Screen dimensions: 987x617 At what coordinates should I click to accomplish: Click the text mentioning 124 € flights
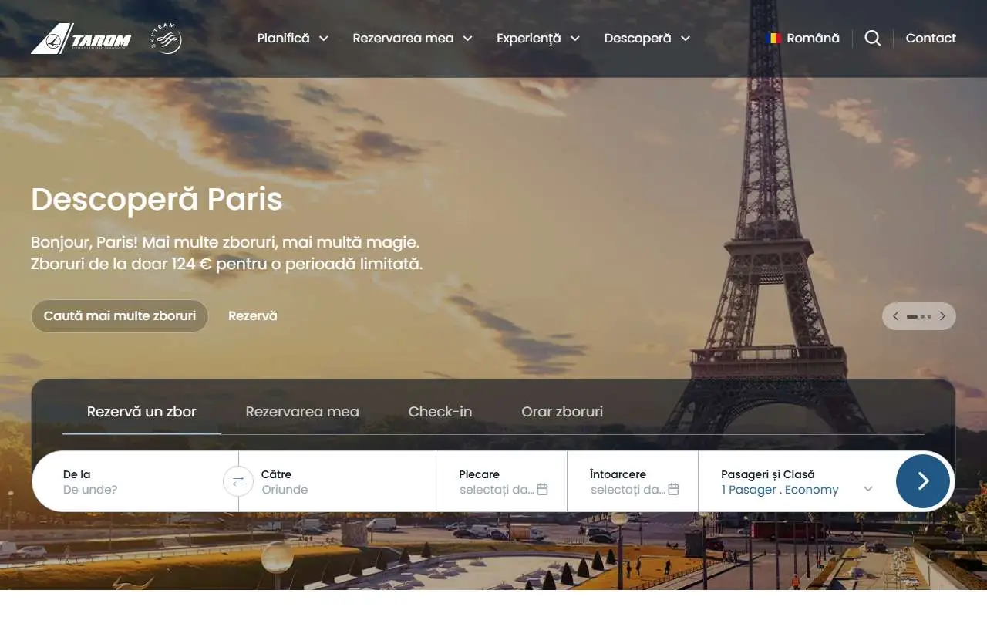point(227,264)
